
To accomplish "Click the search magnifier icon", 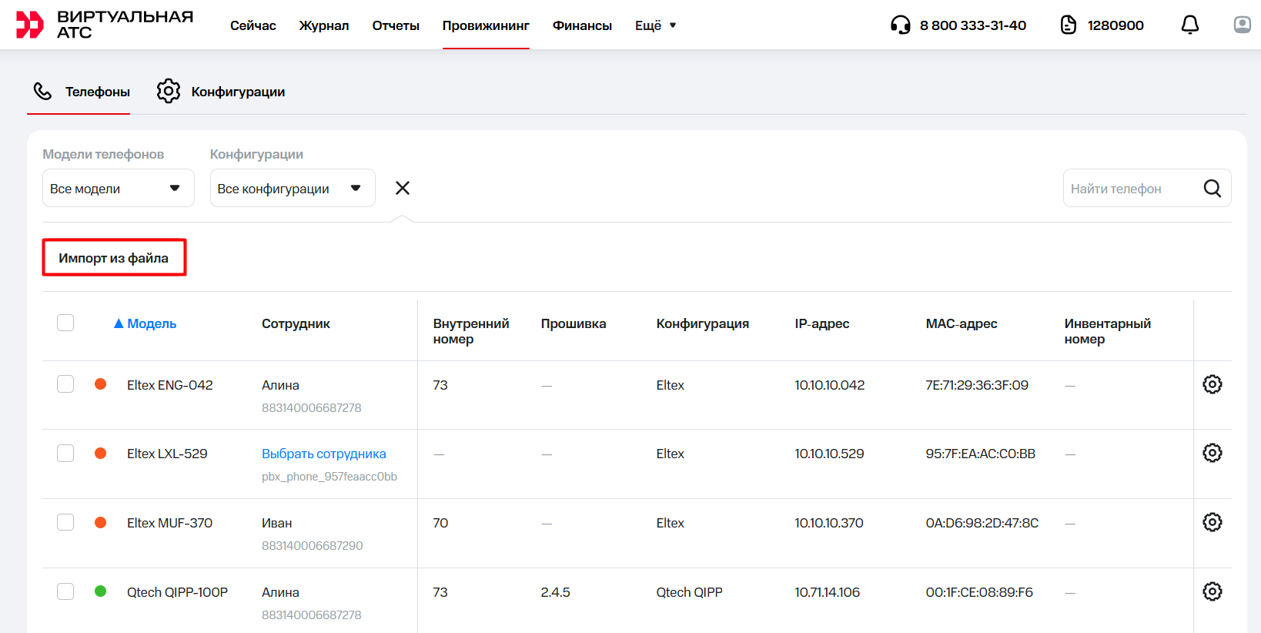I will pos(1212,189).
